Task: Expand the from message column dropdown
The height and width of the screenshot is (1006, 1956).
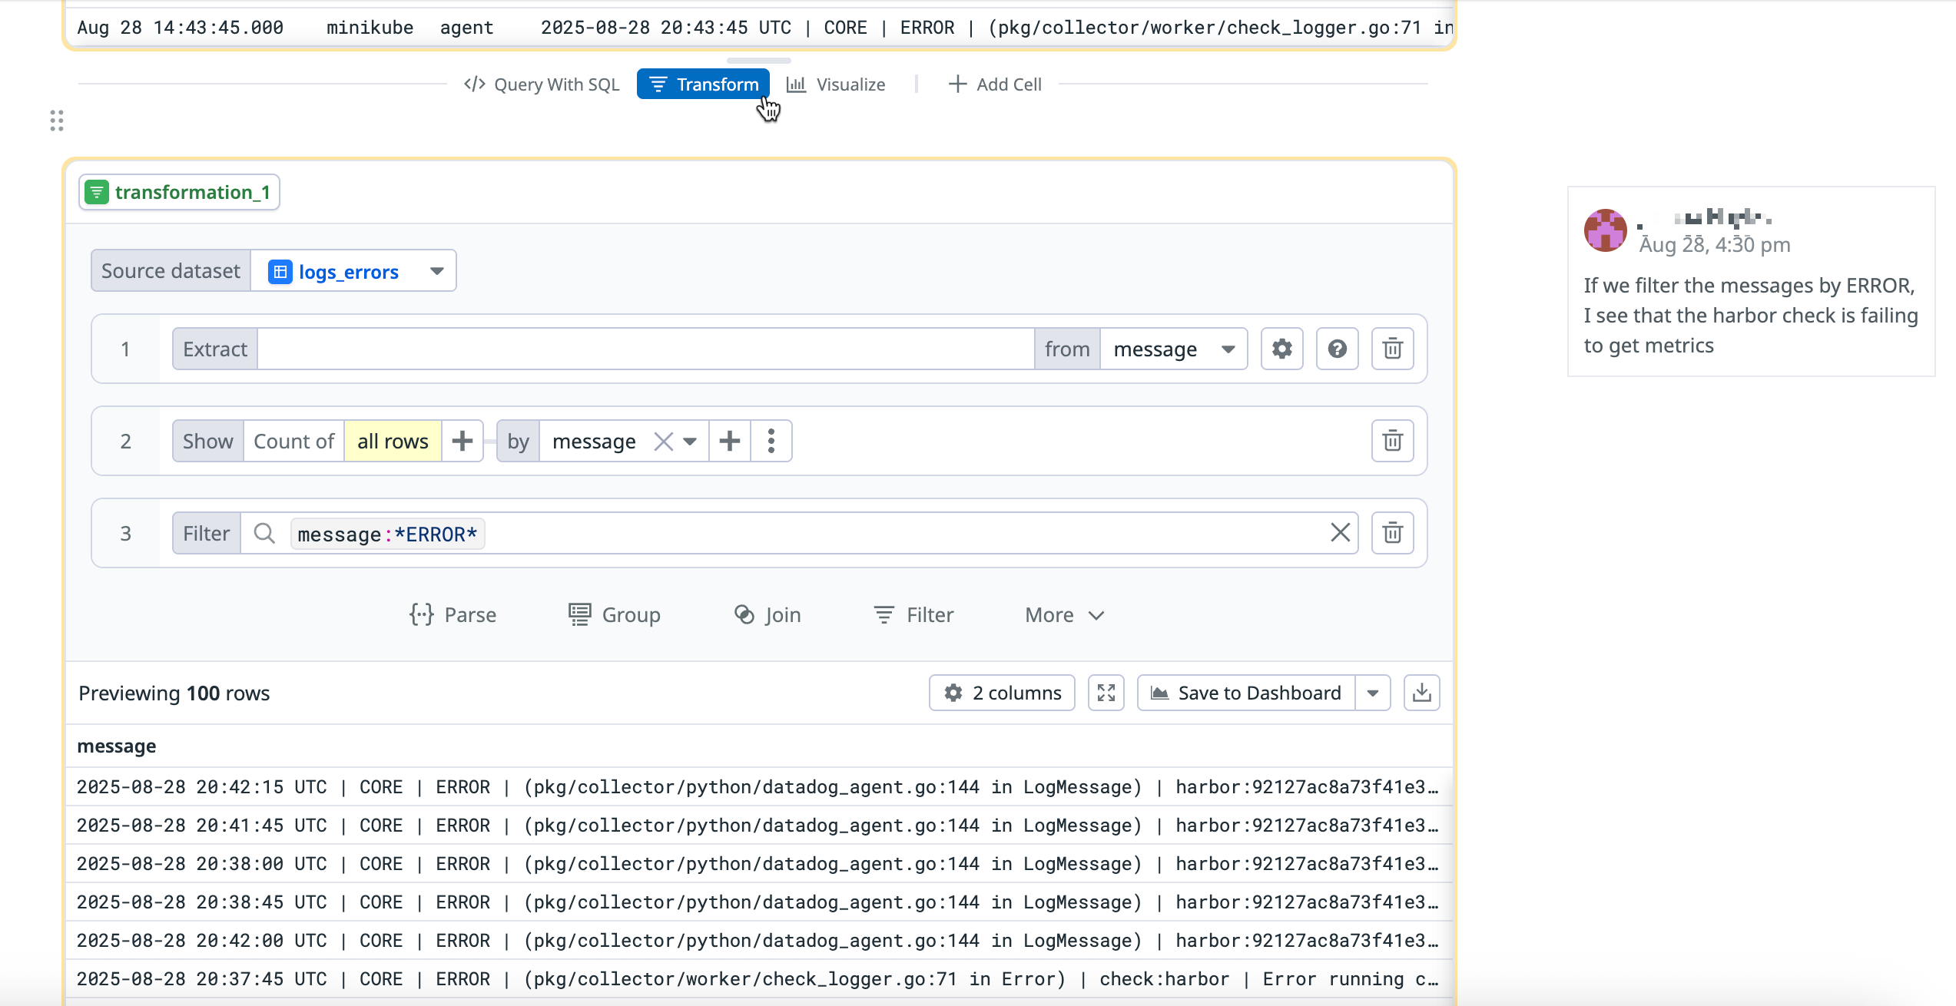Action: click(x=1228, y=349)
